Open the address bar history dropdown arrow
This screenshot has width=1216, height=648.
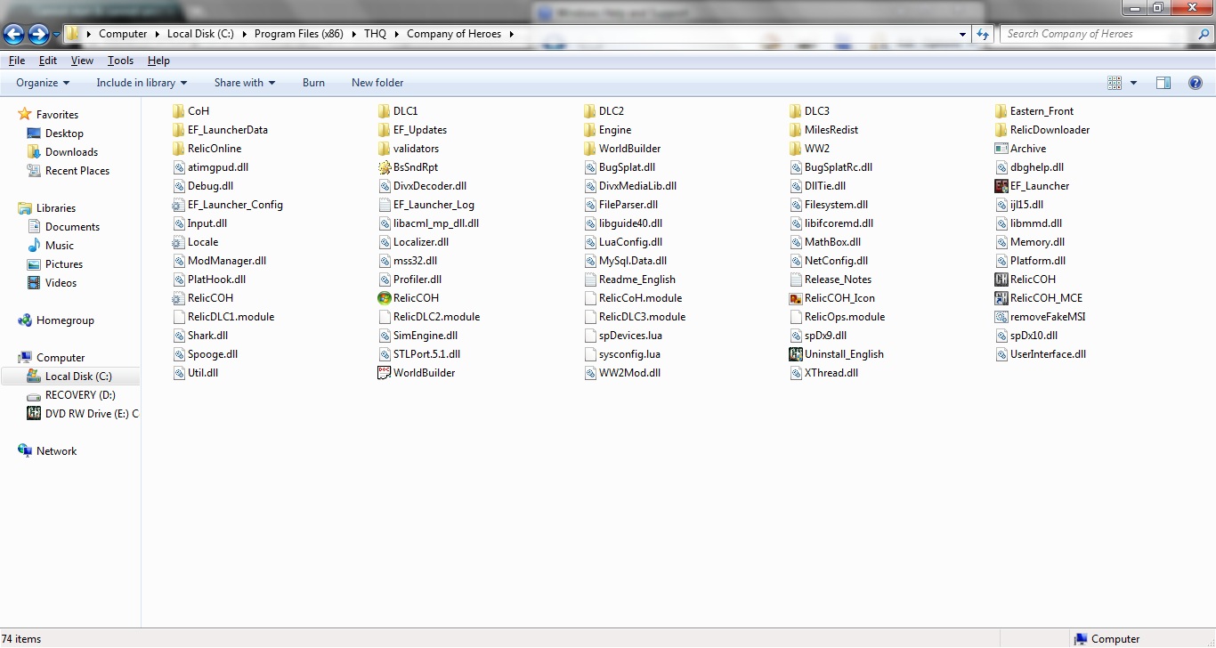[963, 34]
